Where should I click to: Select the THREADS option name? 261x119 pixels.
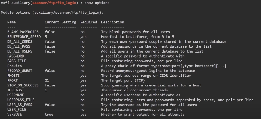point(14,90)
